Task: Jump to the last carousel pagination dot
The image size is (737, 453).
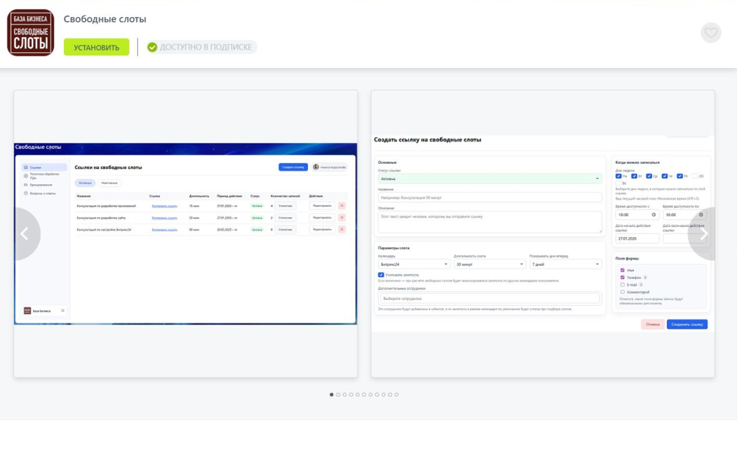Action: tap(396, 395)
